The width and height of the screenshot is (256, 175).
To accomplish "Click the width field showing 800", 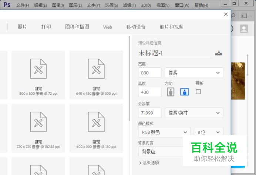I will point(150,73).
